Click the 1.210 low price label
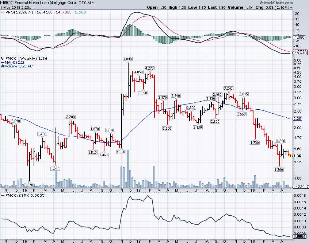This screenshot has width=309, height=243. click(x=56, y=169)
